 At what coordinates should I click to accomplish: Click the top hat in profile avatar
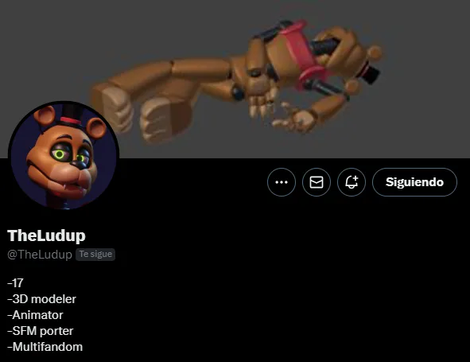(71, 115)
